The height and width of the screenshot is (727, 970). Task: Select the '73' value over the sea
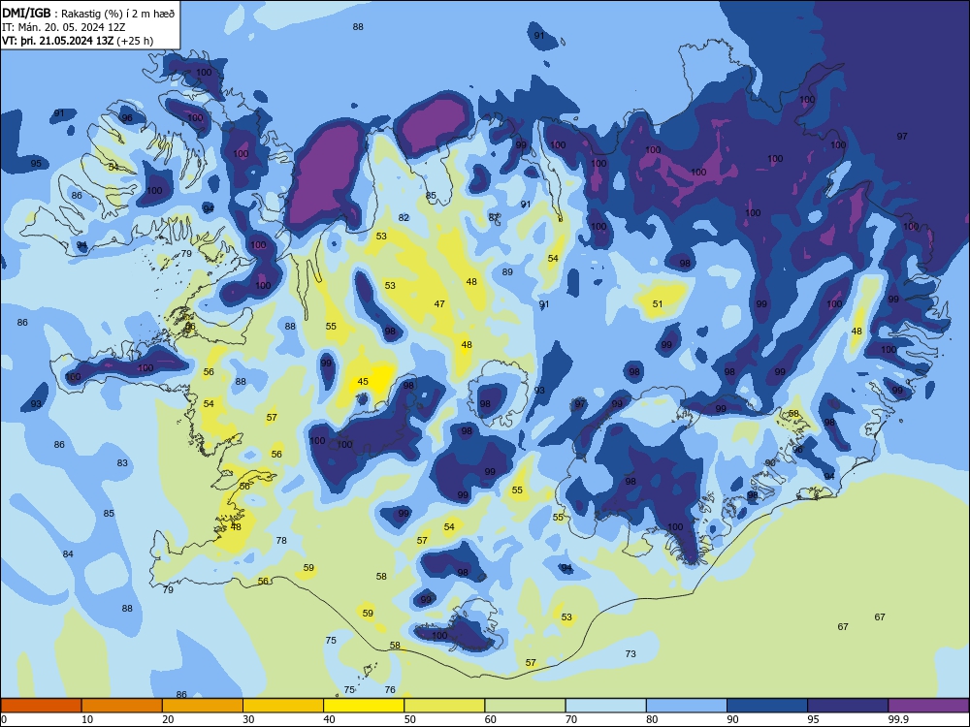(630, 653)
